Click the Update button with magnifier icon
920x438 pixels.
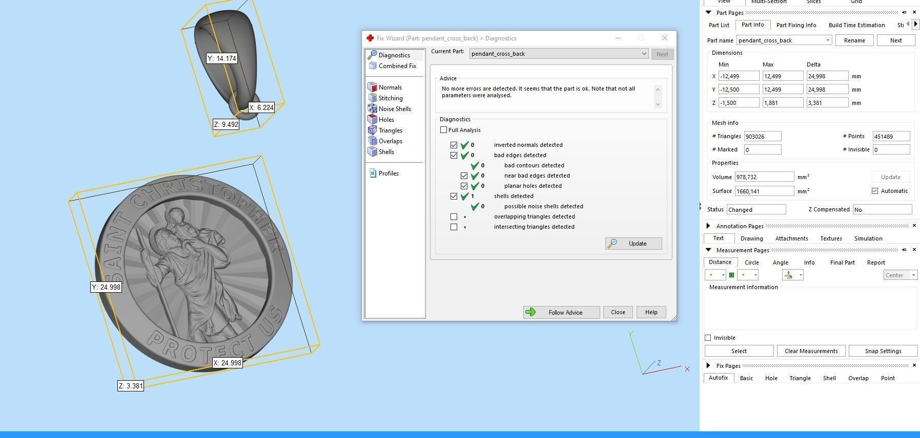pyautogui.click(x=633, y=244)
